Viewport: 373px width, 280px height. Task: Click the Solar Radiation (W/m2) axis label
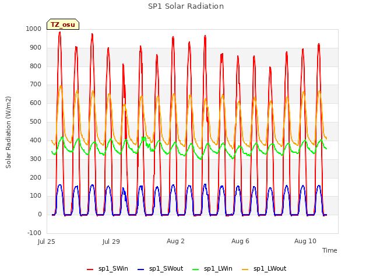coord(8,132)
